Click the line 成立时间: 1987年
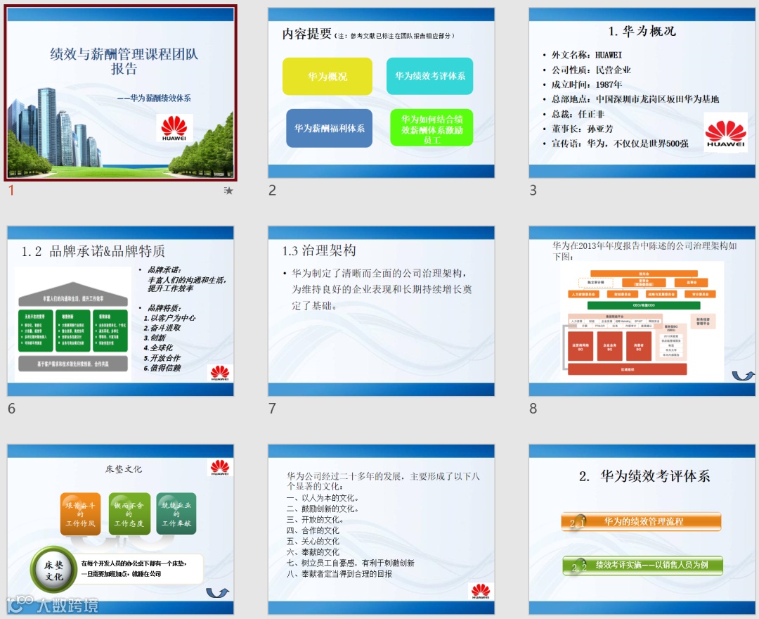The height and width of the screenshot is (619, 759). pyautogui.click(x=587, y=84)
